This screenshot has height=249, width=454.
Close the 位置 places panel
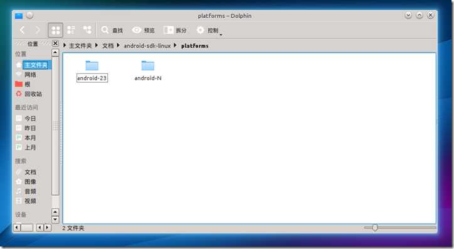coord(55,43)
